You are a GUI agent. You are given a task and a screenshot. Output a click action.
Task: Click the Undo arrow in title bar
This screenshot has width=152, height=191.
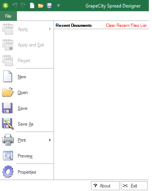pyautogui.click(x=15, y=6)
